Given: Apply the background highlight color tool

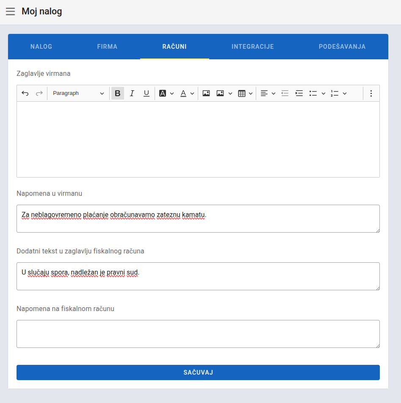Looking at the screenshot, I should [x=163, y=93].
